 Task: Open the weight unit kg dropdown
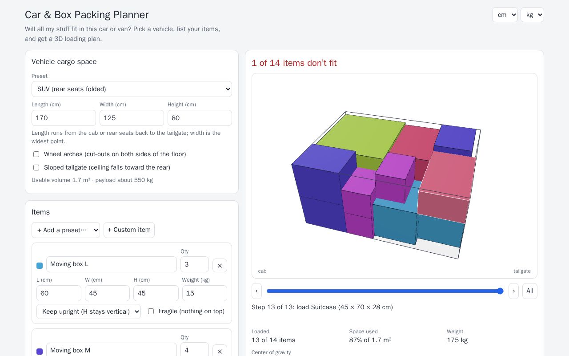(x=532, y=15)
